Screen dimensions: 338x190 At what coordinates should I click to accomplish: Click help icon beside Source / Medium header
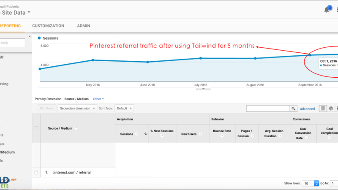(76, 128)
